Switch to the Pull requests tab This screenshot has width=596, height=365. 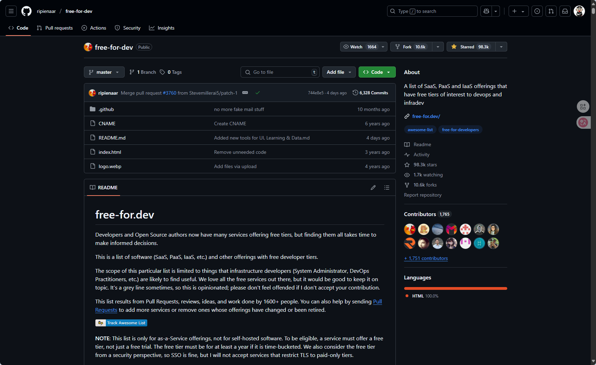tap(55, 28)
